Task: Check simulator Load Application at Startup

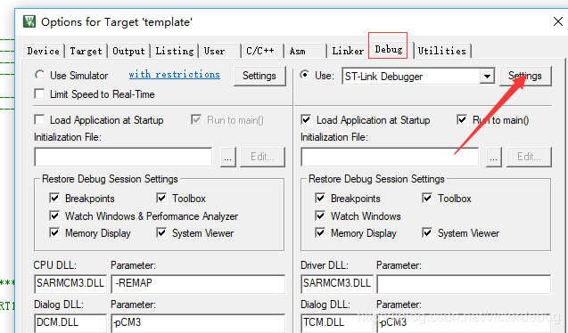Action: (x=39, y=119)
